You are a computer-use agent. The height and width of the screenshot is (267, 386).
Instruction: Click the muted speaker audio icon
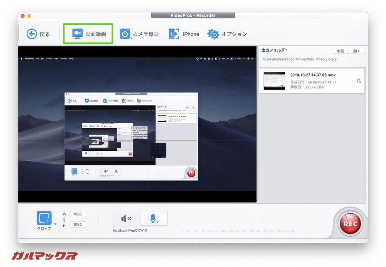125,219
